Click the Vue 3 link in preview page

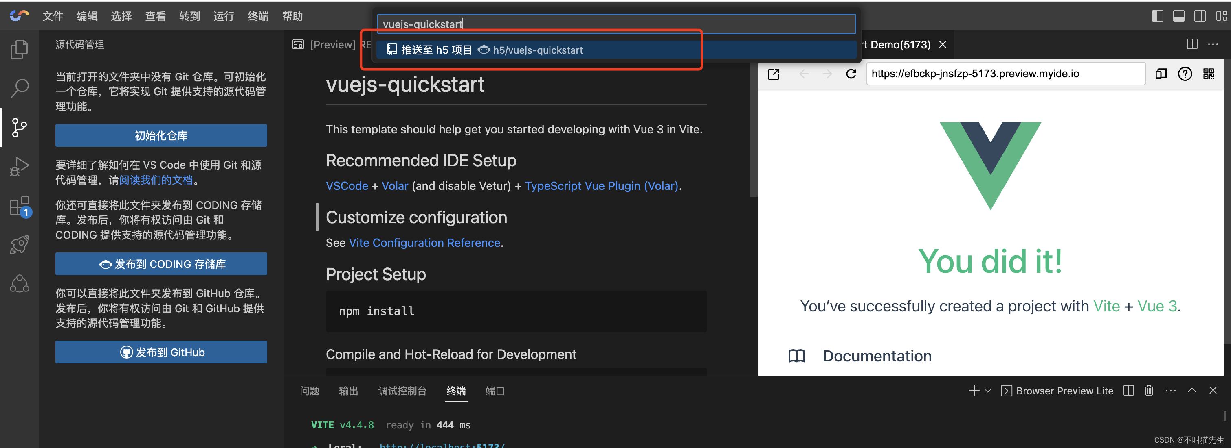coord(1157,306)
